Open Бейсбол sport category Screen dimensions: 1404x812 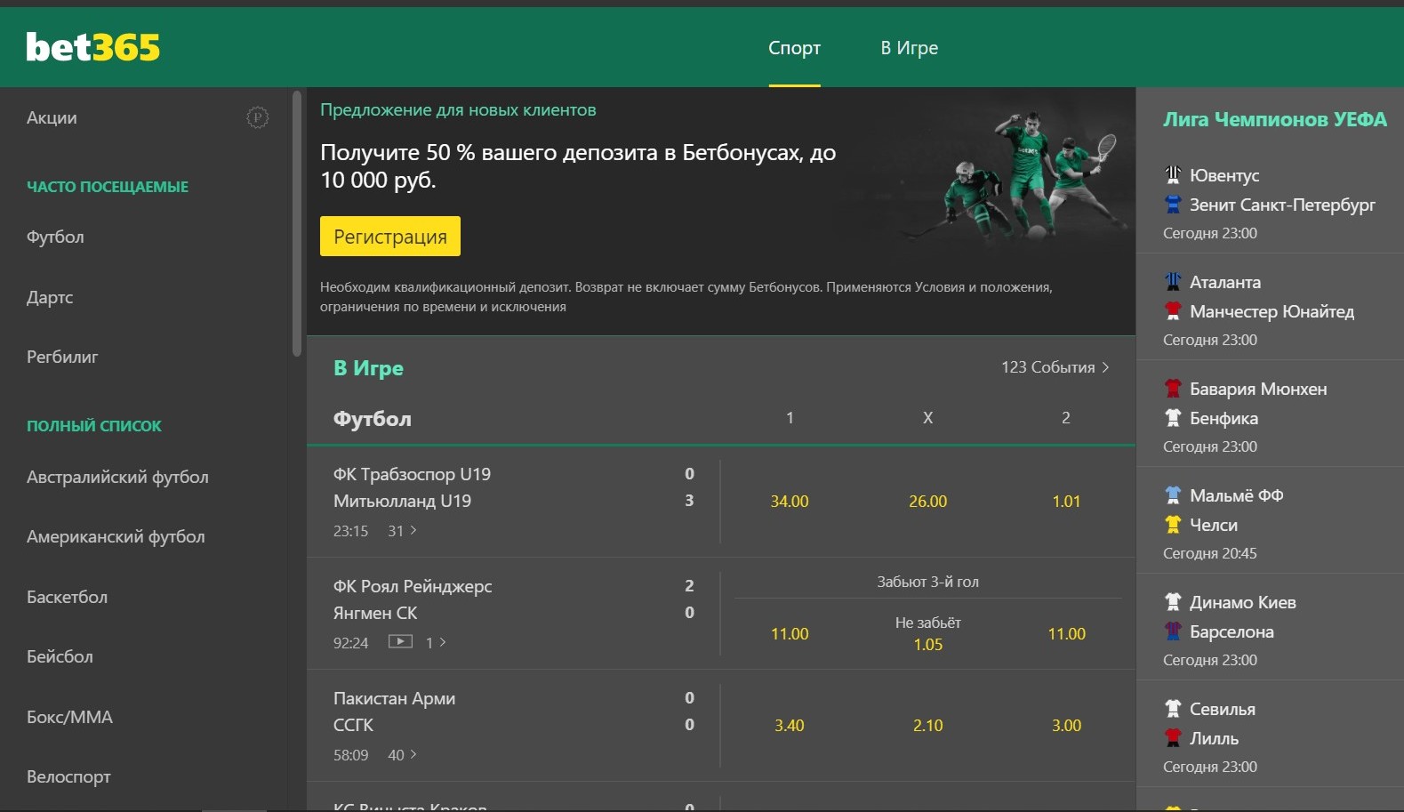(x=60, y=656)
